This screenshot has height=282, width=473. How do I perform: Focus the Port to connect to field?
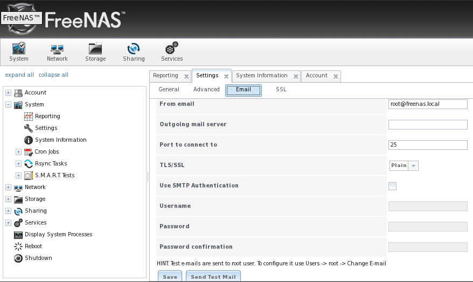(x=428, y=145)
